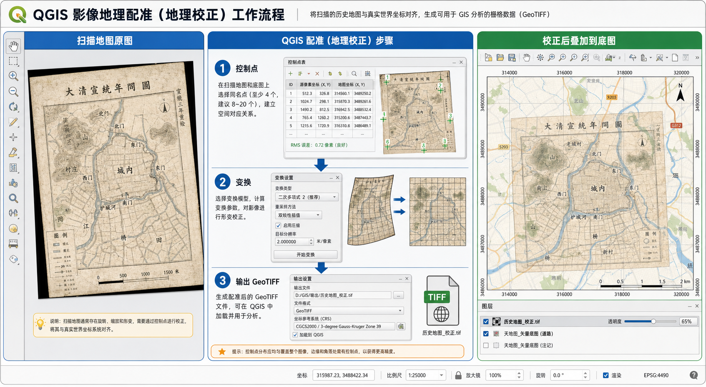
Task: Select the pan hand tool in left toolbar
Action: pyautogui.click(x=14, y=46)
